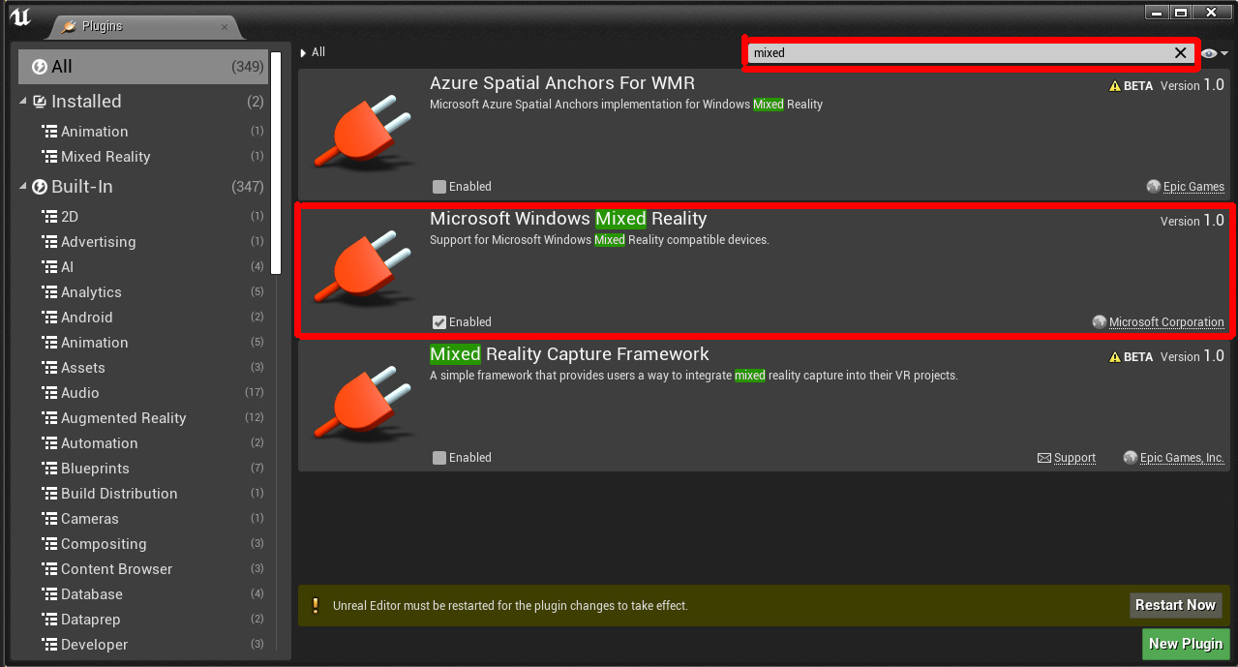The width and height of the screenshot is (1238, 667).
Task: Select the Content Browser category
Action: 143,569
